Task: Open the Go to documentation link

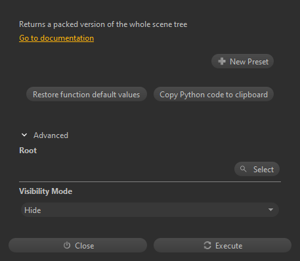Action: (56, 38)
